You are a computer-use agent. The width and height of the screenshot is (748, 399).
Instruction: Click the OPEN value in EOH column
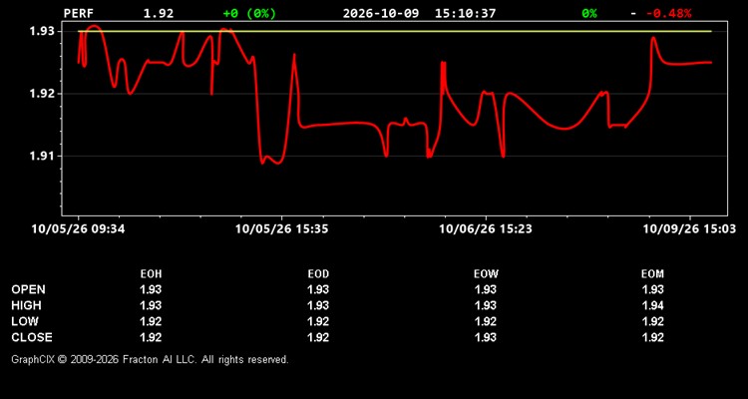pyautogui.click(x=151, y=289)
